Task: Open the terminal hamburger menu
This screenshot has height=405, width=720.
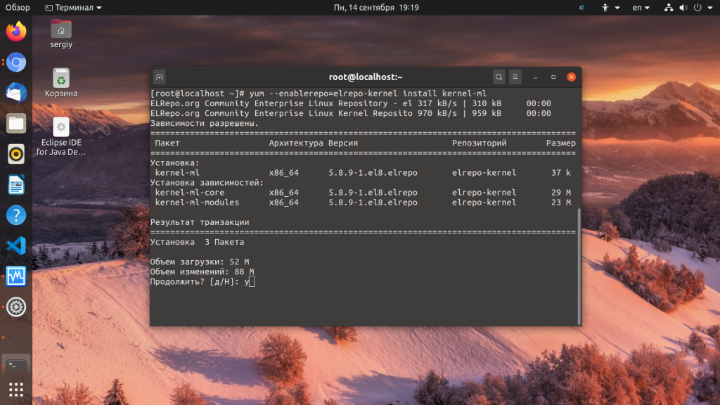Action: [x=515, y=77]
